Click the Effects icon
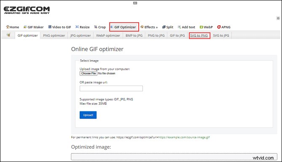The height and width of the screenshot is (162, 282). [x=142, y=27]
